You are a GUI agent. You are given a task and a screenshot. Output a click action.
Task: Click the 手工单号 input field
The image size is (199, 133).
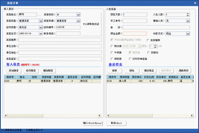135,21
